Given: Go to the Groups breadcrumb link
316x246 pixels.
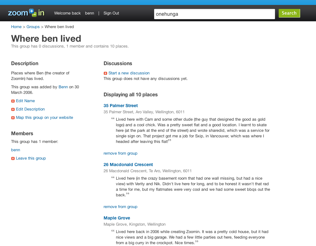Looking at the screenshot, I should point(33,27).
